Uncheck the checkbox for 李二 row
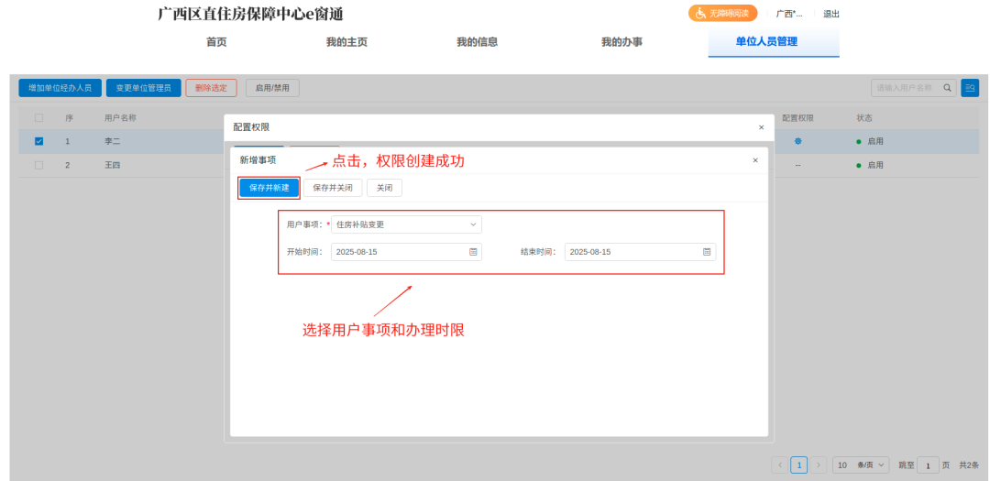Screen dimensions: 990x481 [38, 141]
